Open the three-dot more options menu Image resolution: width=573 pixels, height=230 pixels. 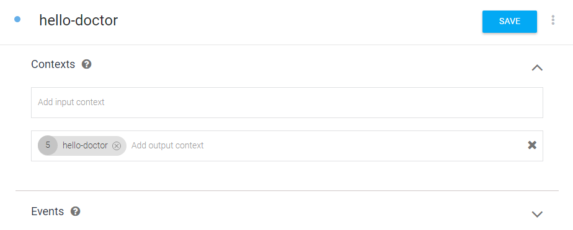point(553,20)
